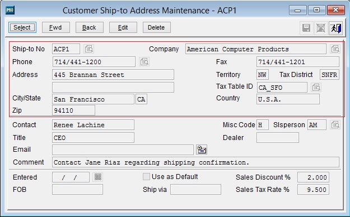This screenshot has height=217, width=350.
Task: Click the Contact field Renee Lachine
Action: coord(94,125)
